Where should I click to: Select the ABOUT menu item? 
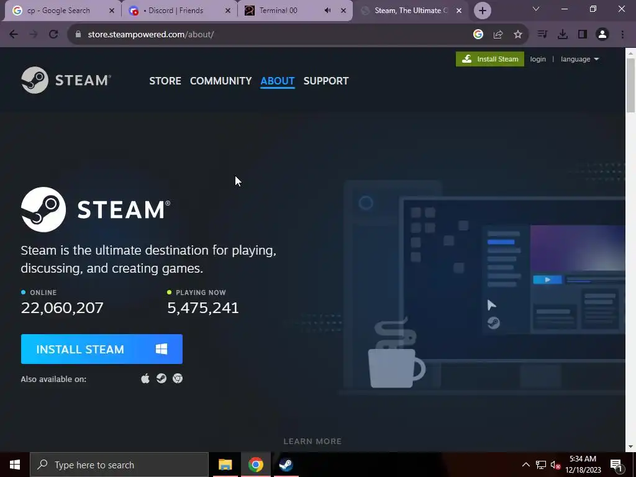[278, 81]
